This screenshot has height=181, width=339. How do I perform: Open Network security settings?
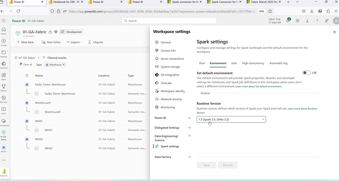[171, 99]
